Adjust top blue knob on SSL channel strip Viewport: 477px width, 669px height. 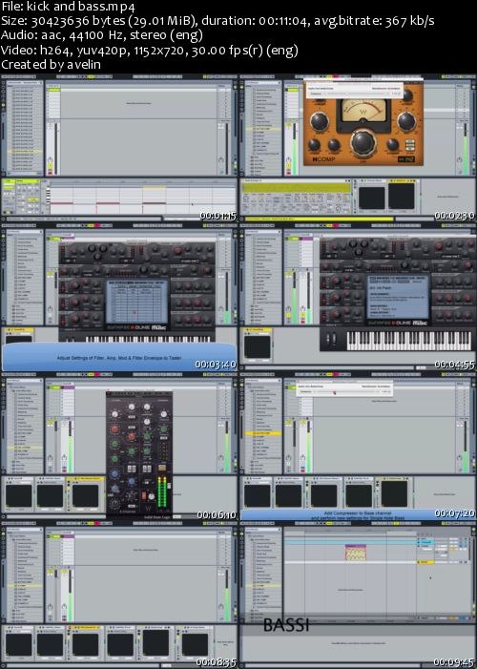coord(114,474)
